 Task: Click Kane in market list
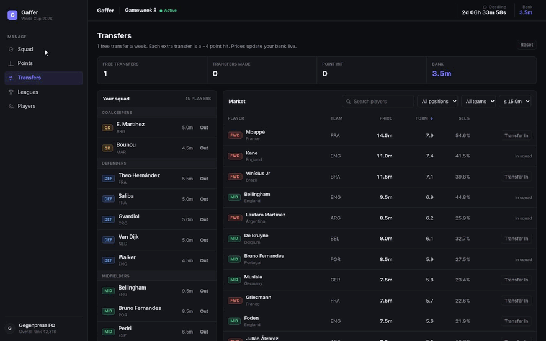251,153
